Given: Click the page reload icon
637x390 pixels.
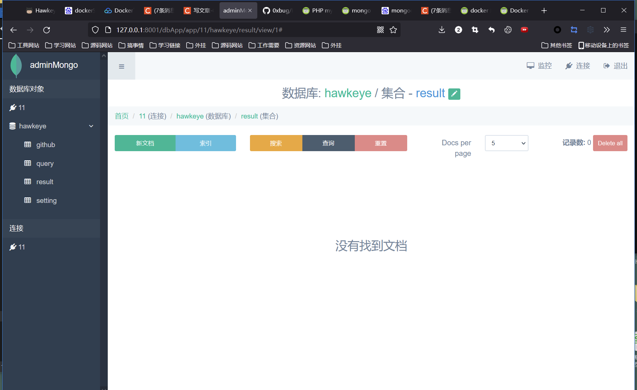Looking at the screenshot, I should click(47, 30).
